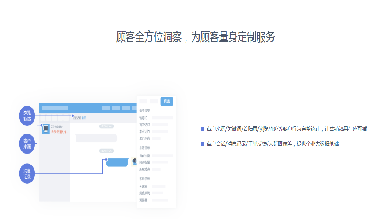Click the computer monitor icon for 辽宁大连客户
Screen dimensions: 390x219
point(45,128)
